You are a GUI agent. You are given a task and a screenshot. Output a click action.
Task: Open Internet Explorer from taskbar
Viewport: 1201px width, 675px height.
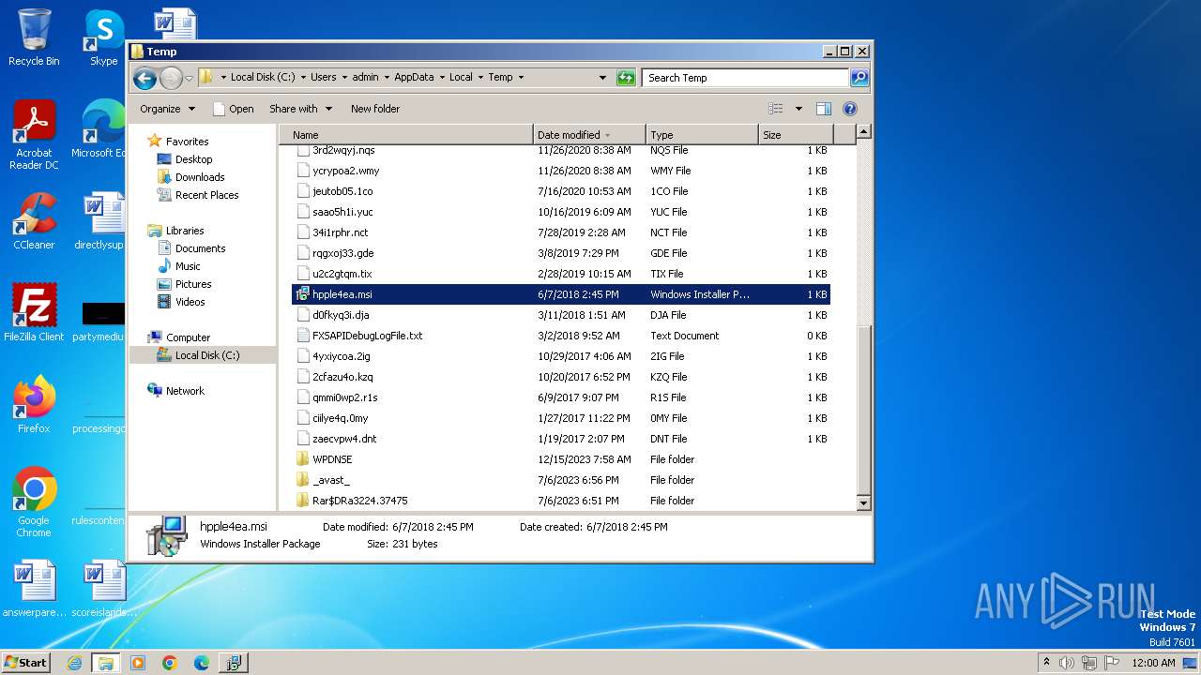pos(74,663)
